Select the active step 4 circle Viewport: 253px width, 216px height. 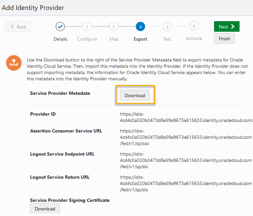[140, 27]
